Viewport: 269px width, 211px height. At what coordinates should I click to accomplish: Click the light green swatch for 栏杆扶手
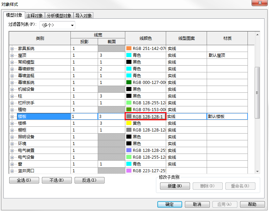coord(129,103)
